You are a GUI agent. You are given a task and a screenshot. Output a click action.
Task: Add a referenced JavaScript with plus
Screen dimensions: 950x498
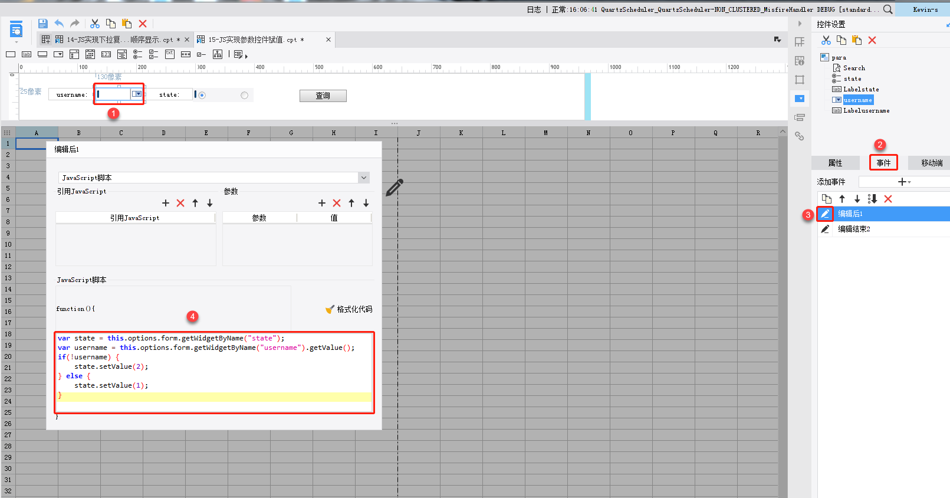click(x=166, y=203)
